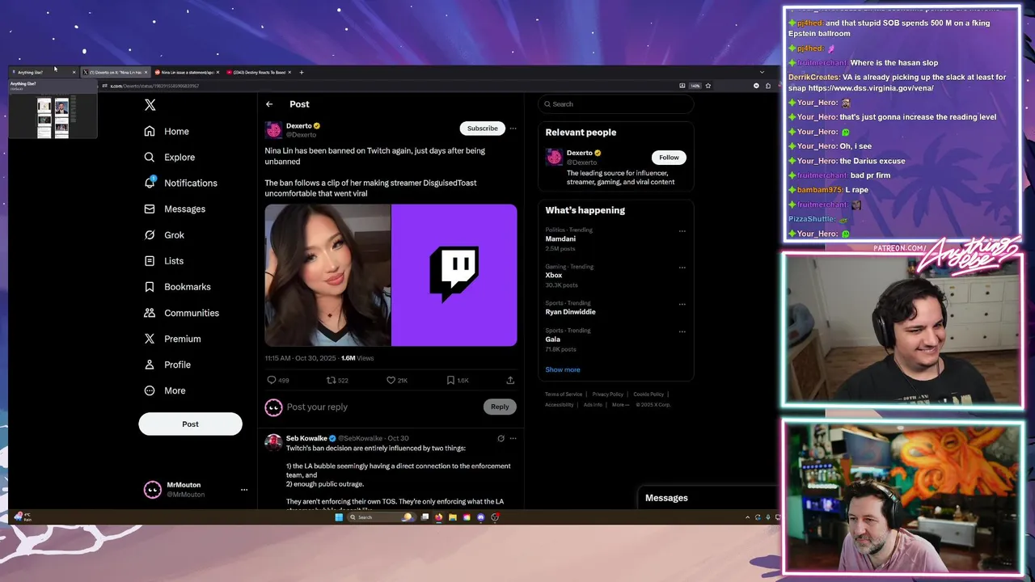The image size is (1035, 582).
Task: Open more options for Mamdani trend
Action: point(682,231)
